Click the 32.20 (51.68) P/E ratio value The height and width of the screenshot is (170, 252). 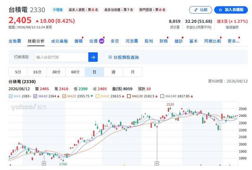click(199, 21)
